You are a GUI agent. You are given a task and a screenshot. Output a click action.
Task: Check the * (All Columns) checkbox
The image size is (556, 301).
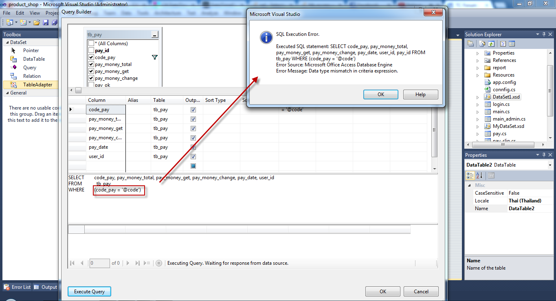click(x=91, y=44)
